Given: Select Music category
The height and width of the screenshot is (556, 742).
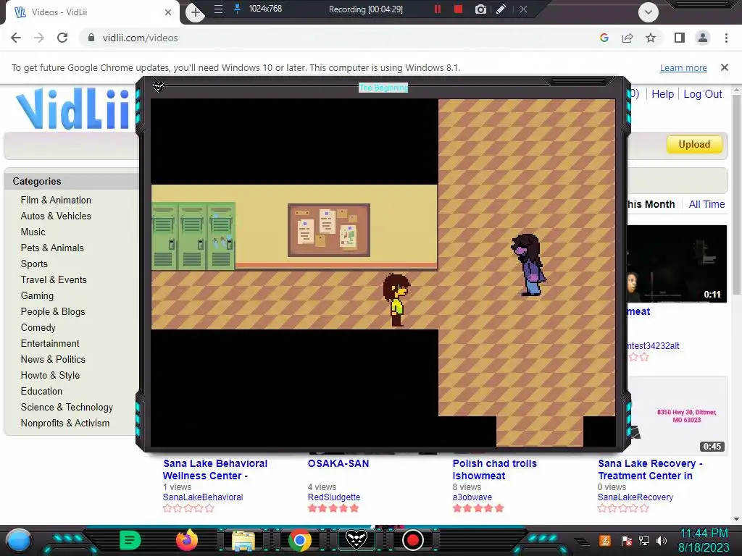Looking at the screenshot, I should pos(33,232).
